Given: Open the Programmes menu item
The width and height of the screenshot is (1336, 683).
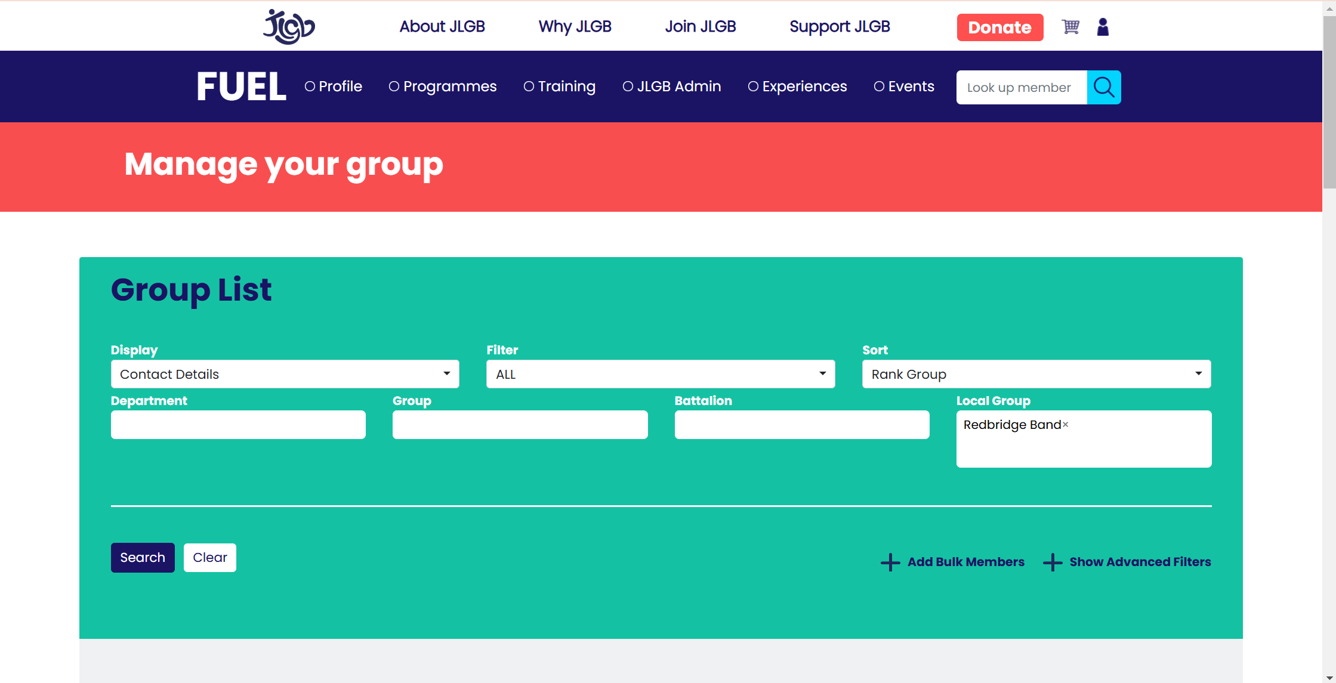Looking at the screenshot, I should pos(443,86).
